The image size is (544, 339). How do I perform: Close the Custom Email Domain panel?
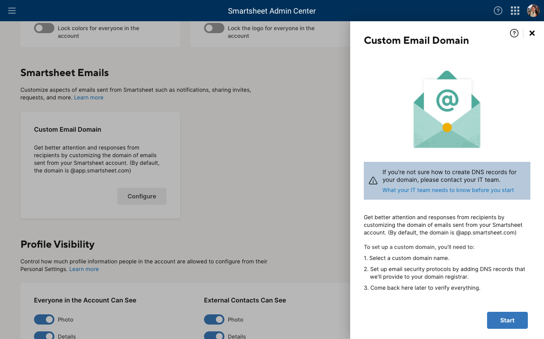click(532, 33)
